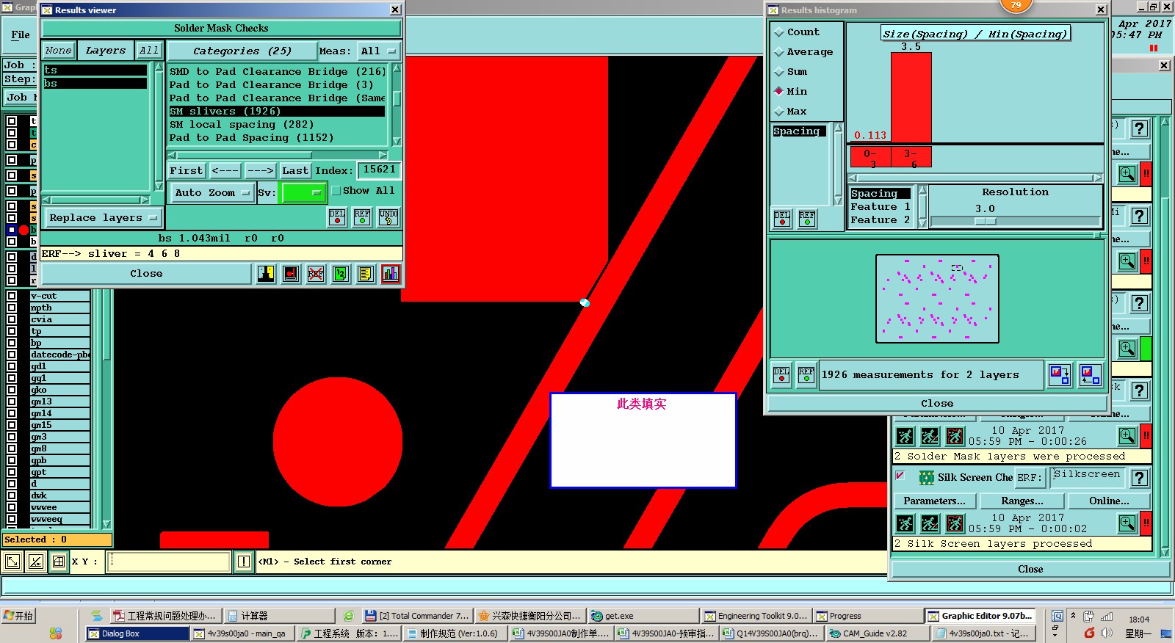Click Ranges... button under Silk Screen
Screen dimensions: 1175x643
1022,501
